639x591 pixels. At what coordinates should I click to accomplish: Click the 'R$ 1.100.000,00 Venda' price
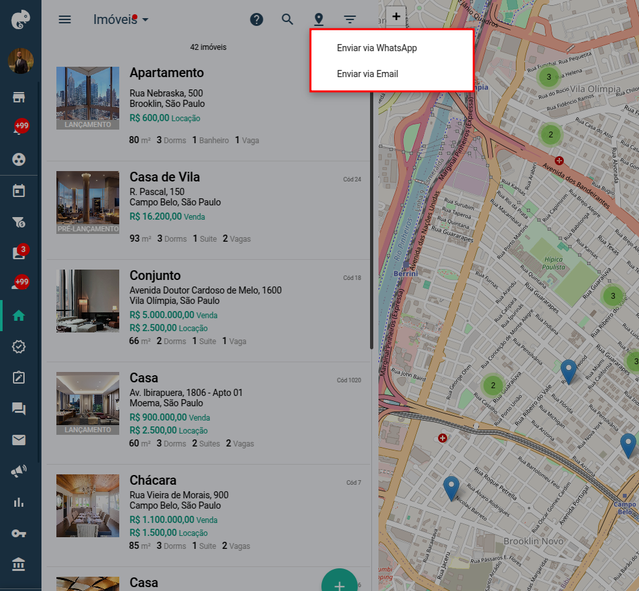click(174, 520)
